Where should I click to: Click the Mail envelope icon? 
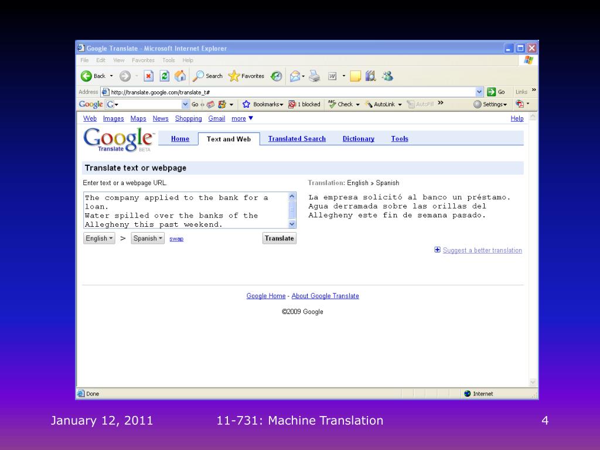[x=295, y=76]
